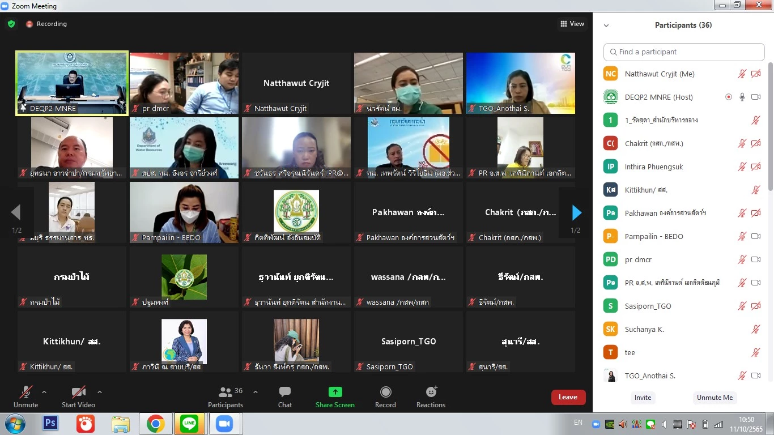
Task: Click the Share Screen icon
Action: (x=335, y=392)
